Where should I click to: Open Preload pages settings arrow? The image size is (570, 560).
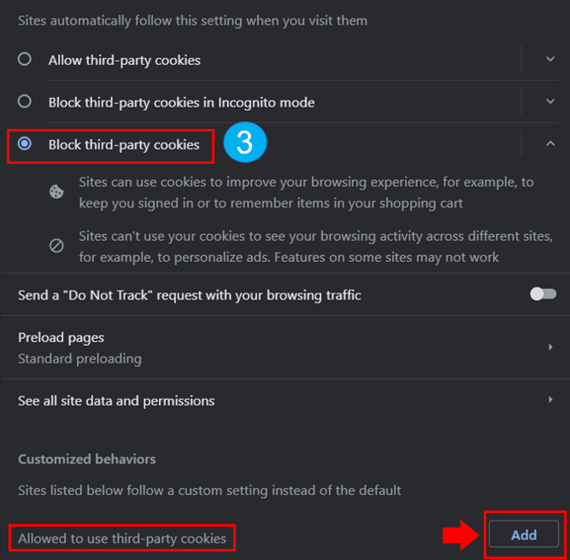(x=550, y=347)
